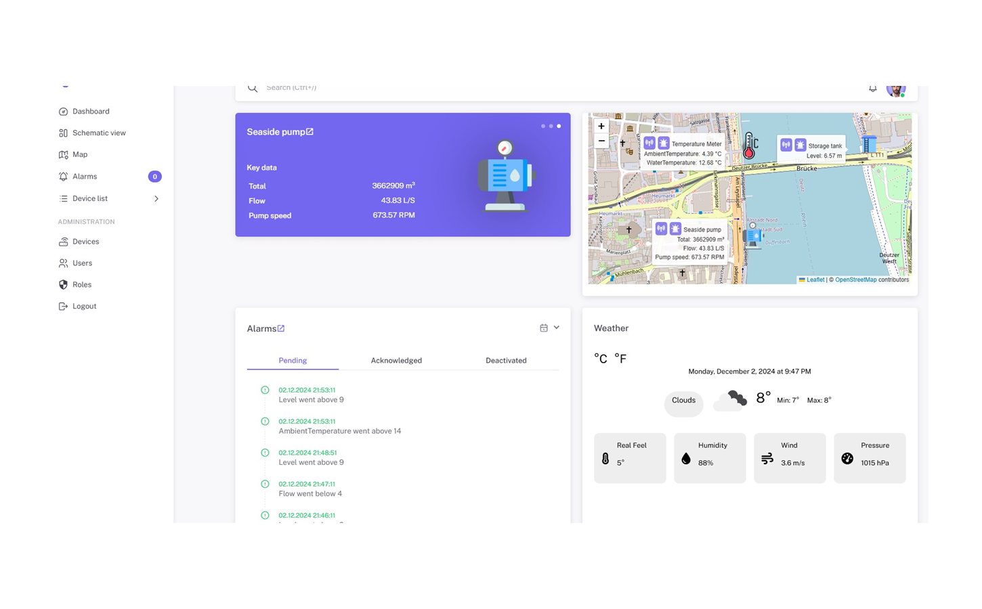Switch to the Acknowledged alarms tab
Image resolution: width=982 pixels, height=609 pixels.
pyautogui.click(x=396, y=360)
